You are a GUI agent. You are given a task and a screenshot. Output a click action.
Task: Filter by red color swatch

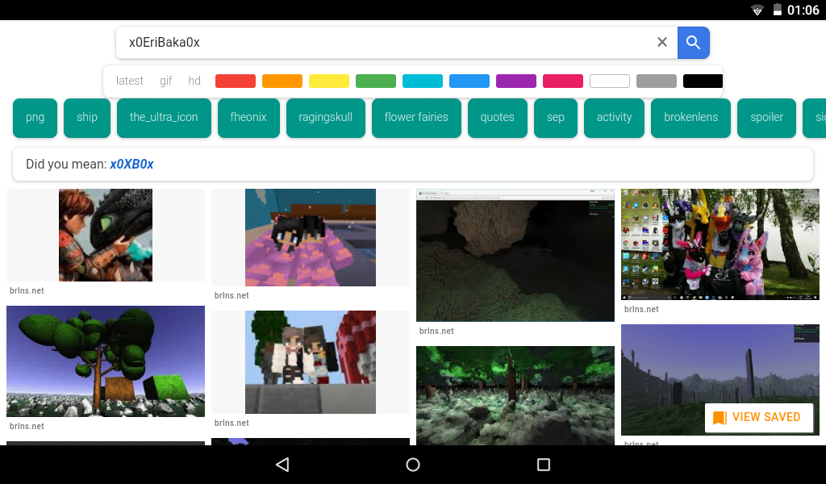[x=236, y=81]
